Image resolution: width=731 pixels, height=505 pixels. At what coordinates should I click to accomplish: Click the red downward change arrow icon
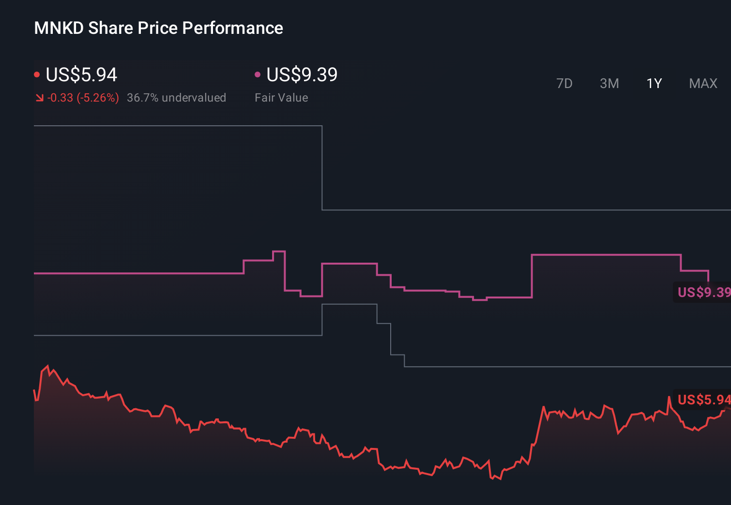pos(39,97)
